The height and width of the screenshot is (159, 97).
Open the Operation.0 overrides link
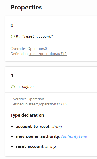click(x=37, y=49)
